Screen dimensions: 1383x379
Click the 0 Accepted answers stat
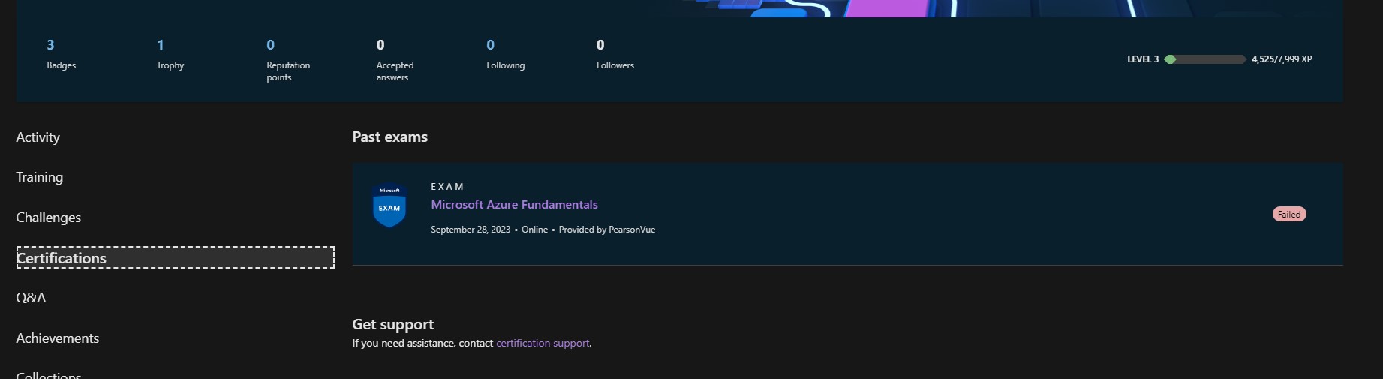tap(395, 60)
